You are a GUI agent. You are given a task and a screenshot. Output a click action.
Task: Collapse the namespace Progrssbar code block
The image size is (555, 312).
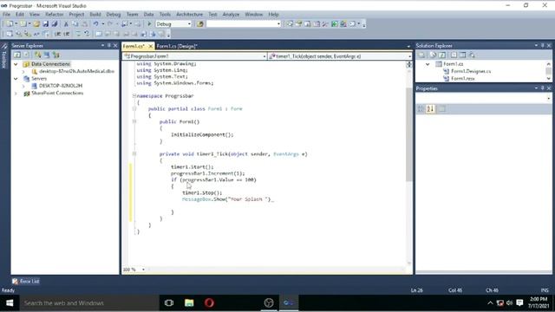pos(134,96)
